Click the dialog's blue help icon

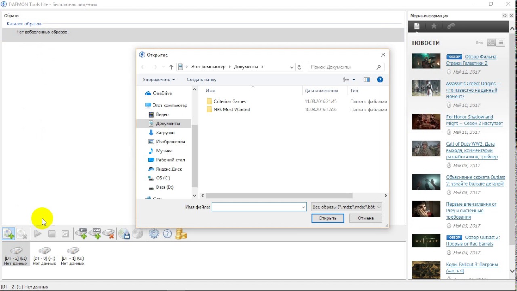coord(380,80)
